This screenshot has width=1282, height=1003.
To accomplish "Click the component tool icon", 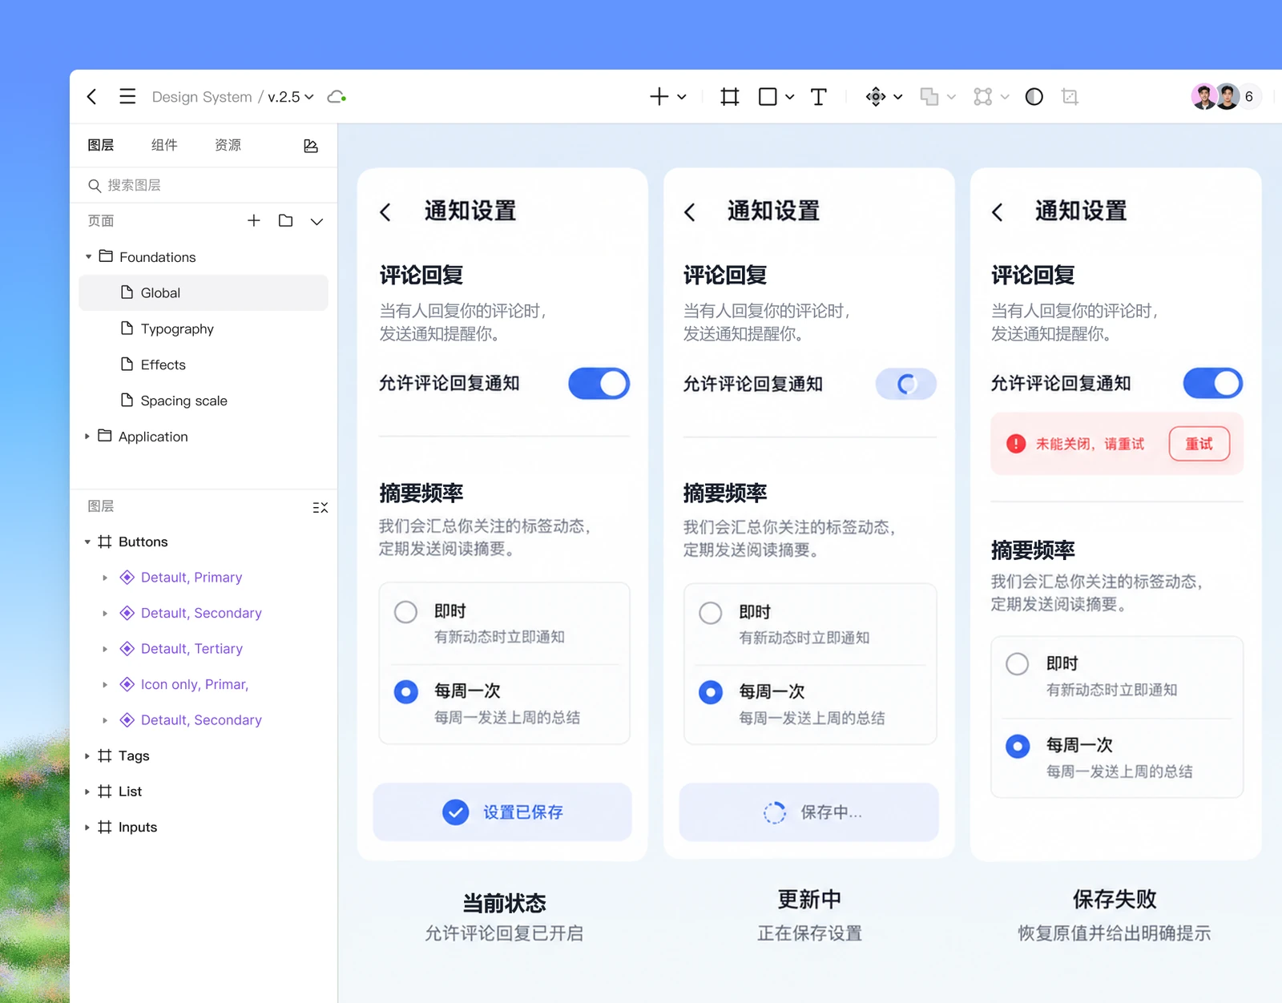I will pos(876,97).
